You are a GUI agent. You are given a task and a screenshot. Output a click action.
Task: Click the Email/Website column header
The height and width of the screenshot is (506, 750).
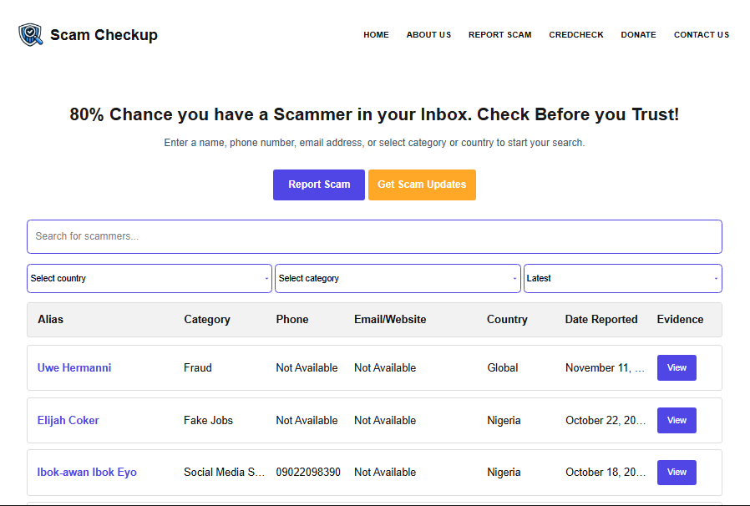click(x=390, y=320)
